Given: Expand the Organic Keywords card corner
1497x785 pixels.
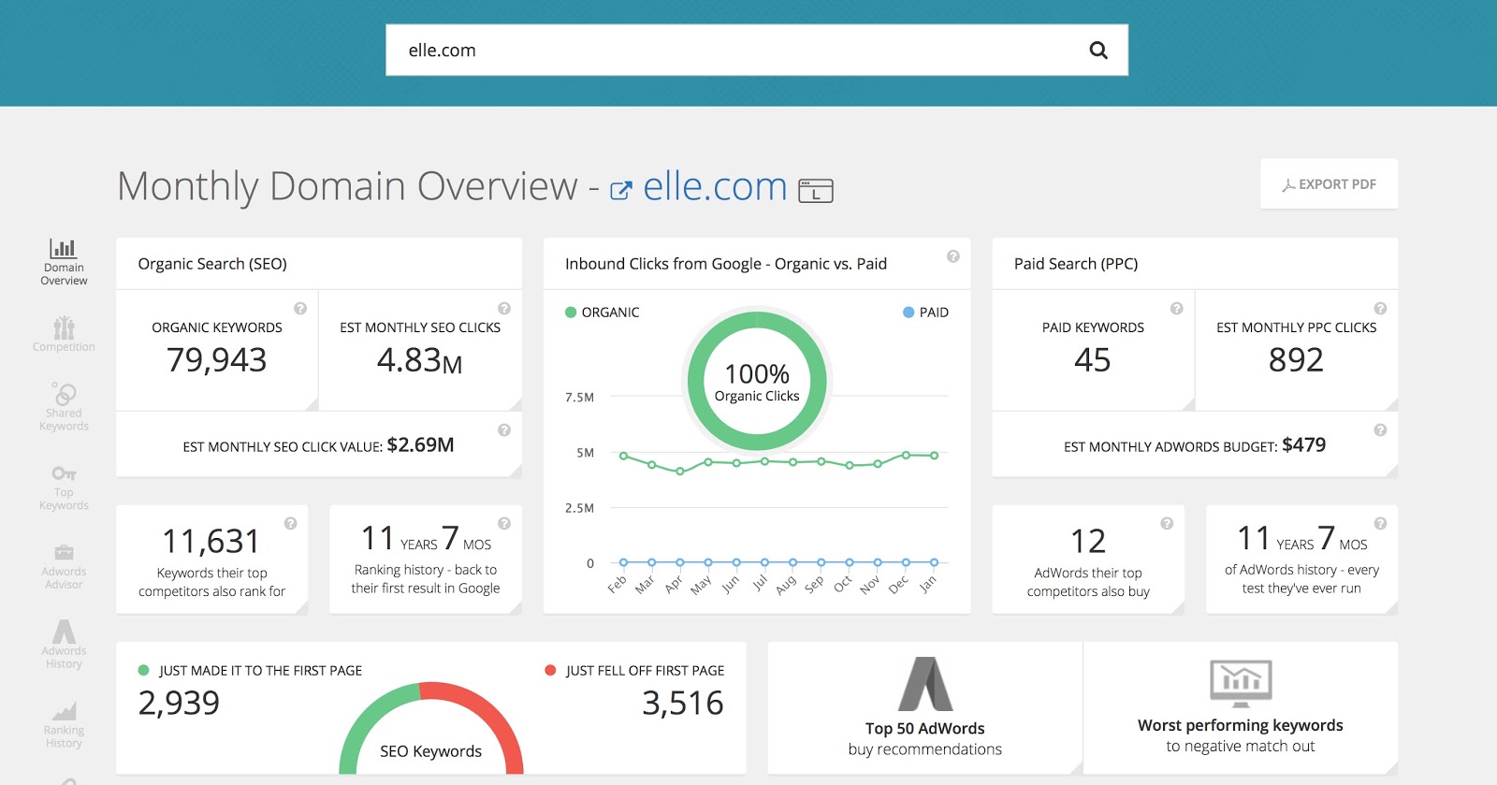Looking at the screenshot, I should pyautogui.click(x=312, y=403).
